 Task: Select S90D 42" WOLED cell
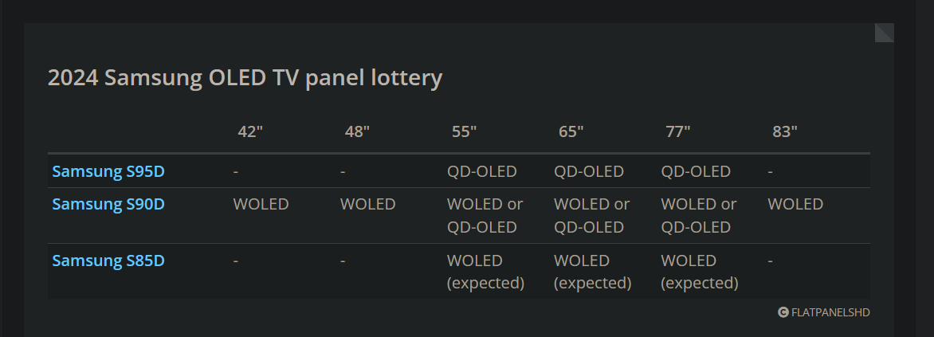pos(261,204)
